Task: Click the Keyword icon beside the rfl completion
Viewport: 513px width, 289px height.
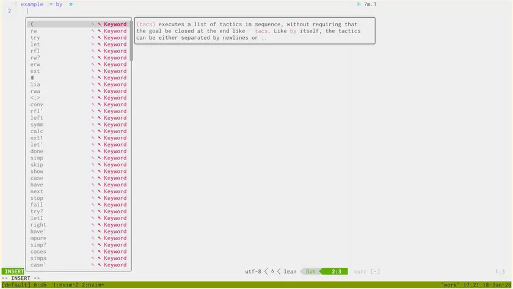Action: click(x=100, y=51)
